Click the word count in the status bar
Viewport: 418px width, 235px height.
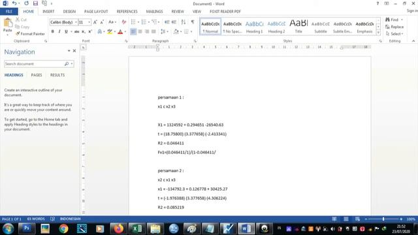36,219
